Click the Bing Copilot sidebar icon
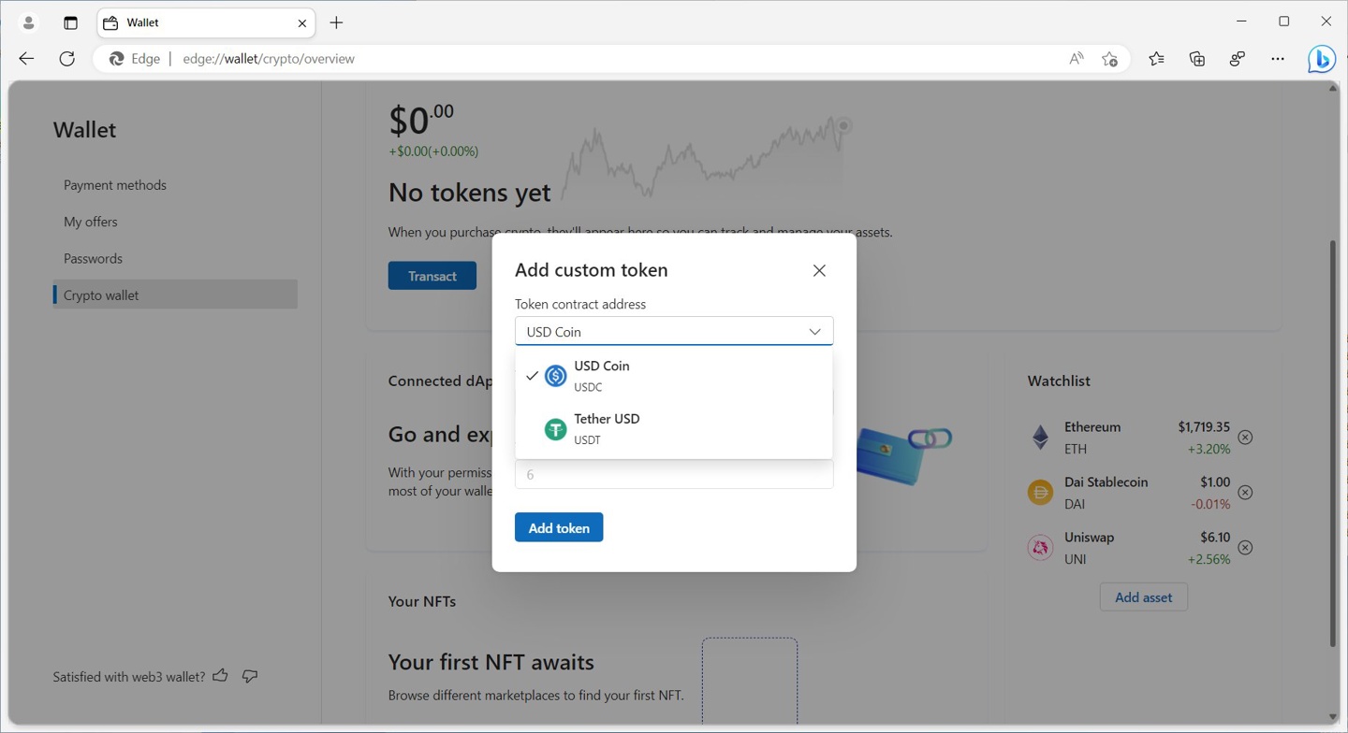This screenshot has width=1348, height=733. [1321, 59]
